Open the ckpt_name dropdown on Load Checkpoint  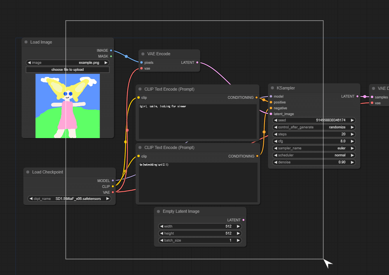point(69,199)
